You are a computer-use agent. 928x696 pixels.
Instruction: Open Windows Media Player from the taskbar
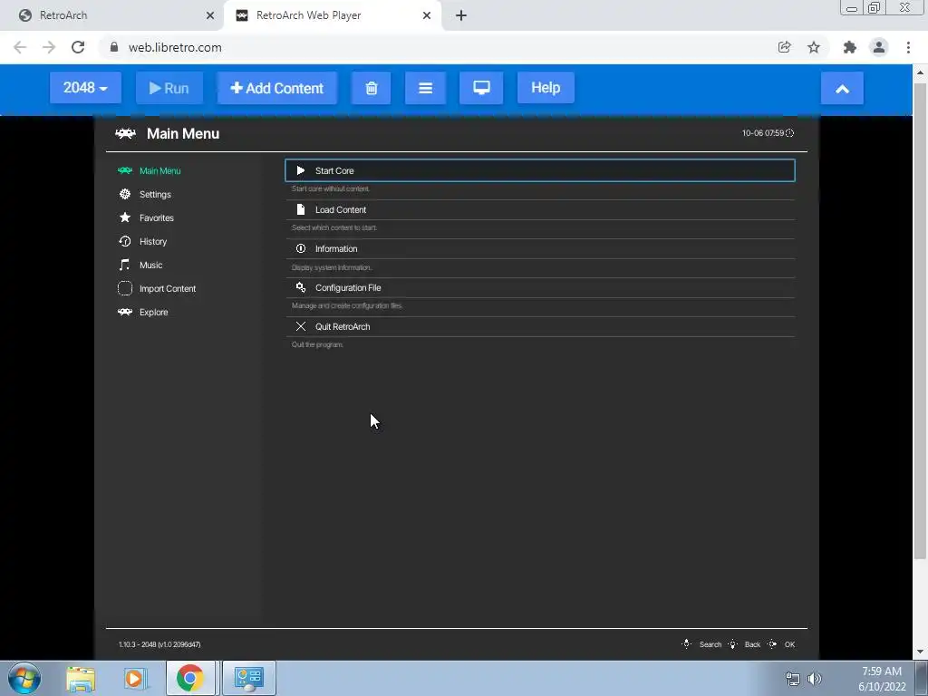134,678
